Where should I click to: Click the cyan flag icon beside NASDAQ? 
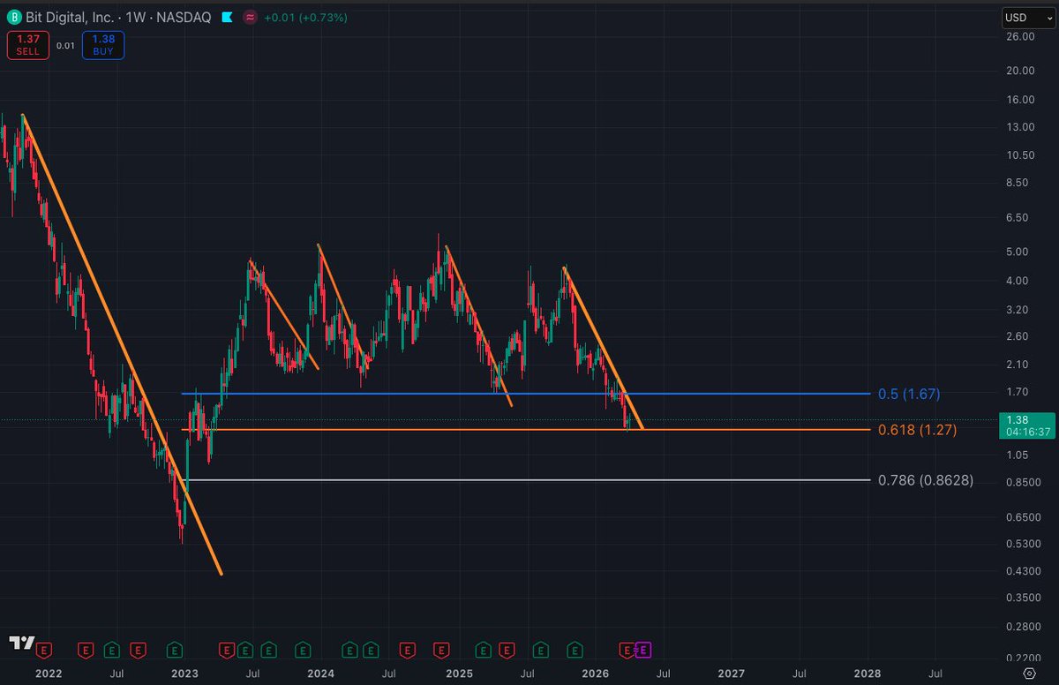coord(228,18)
